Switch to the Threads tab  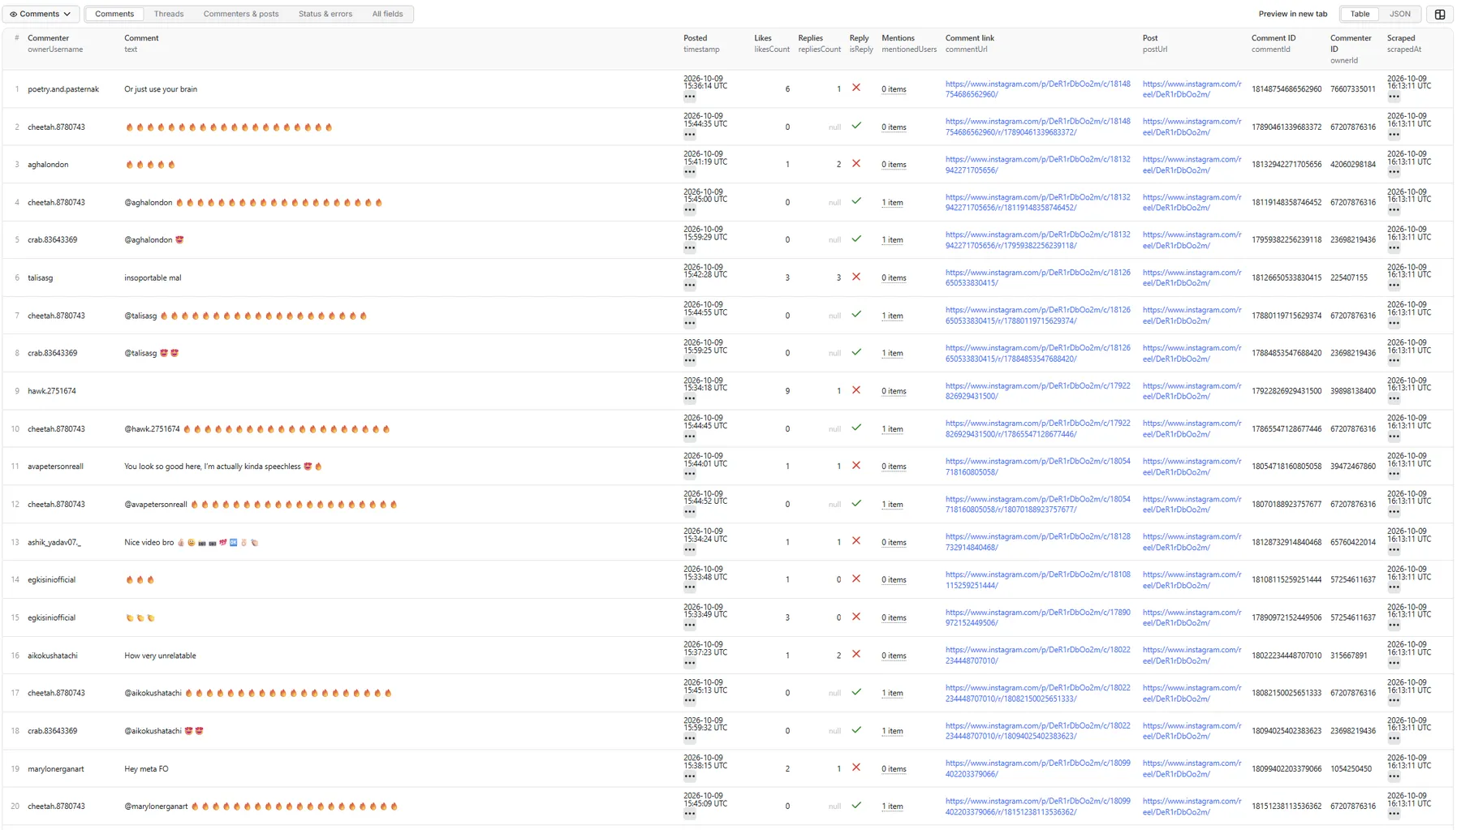click(x=169, y=14)
